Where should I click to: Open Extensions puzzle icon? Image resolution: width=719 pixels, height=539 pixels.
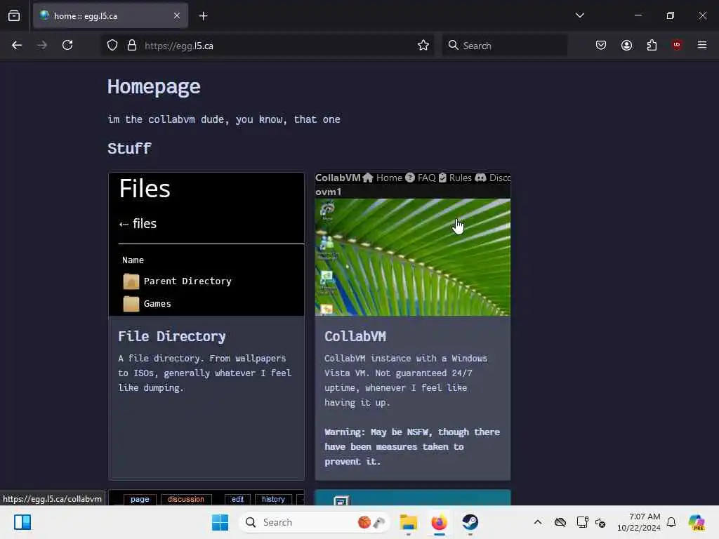(x=652, y=45)
